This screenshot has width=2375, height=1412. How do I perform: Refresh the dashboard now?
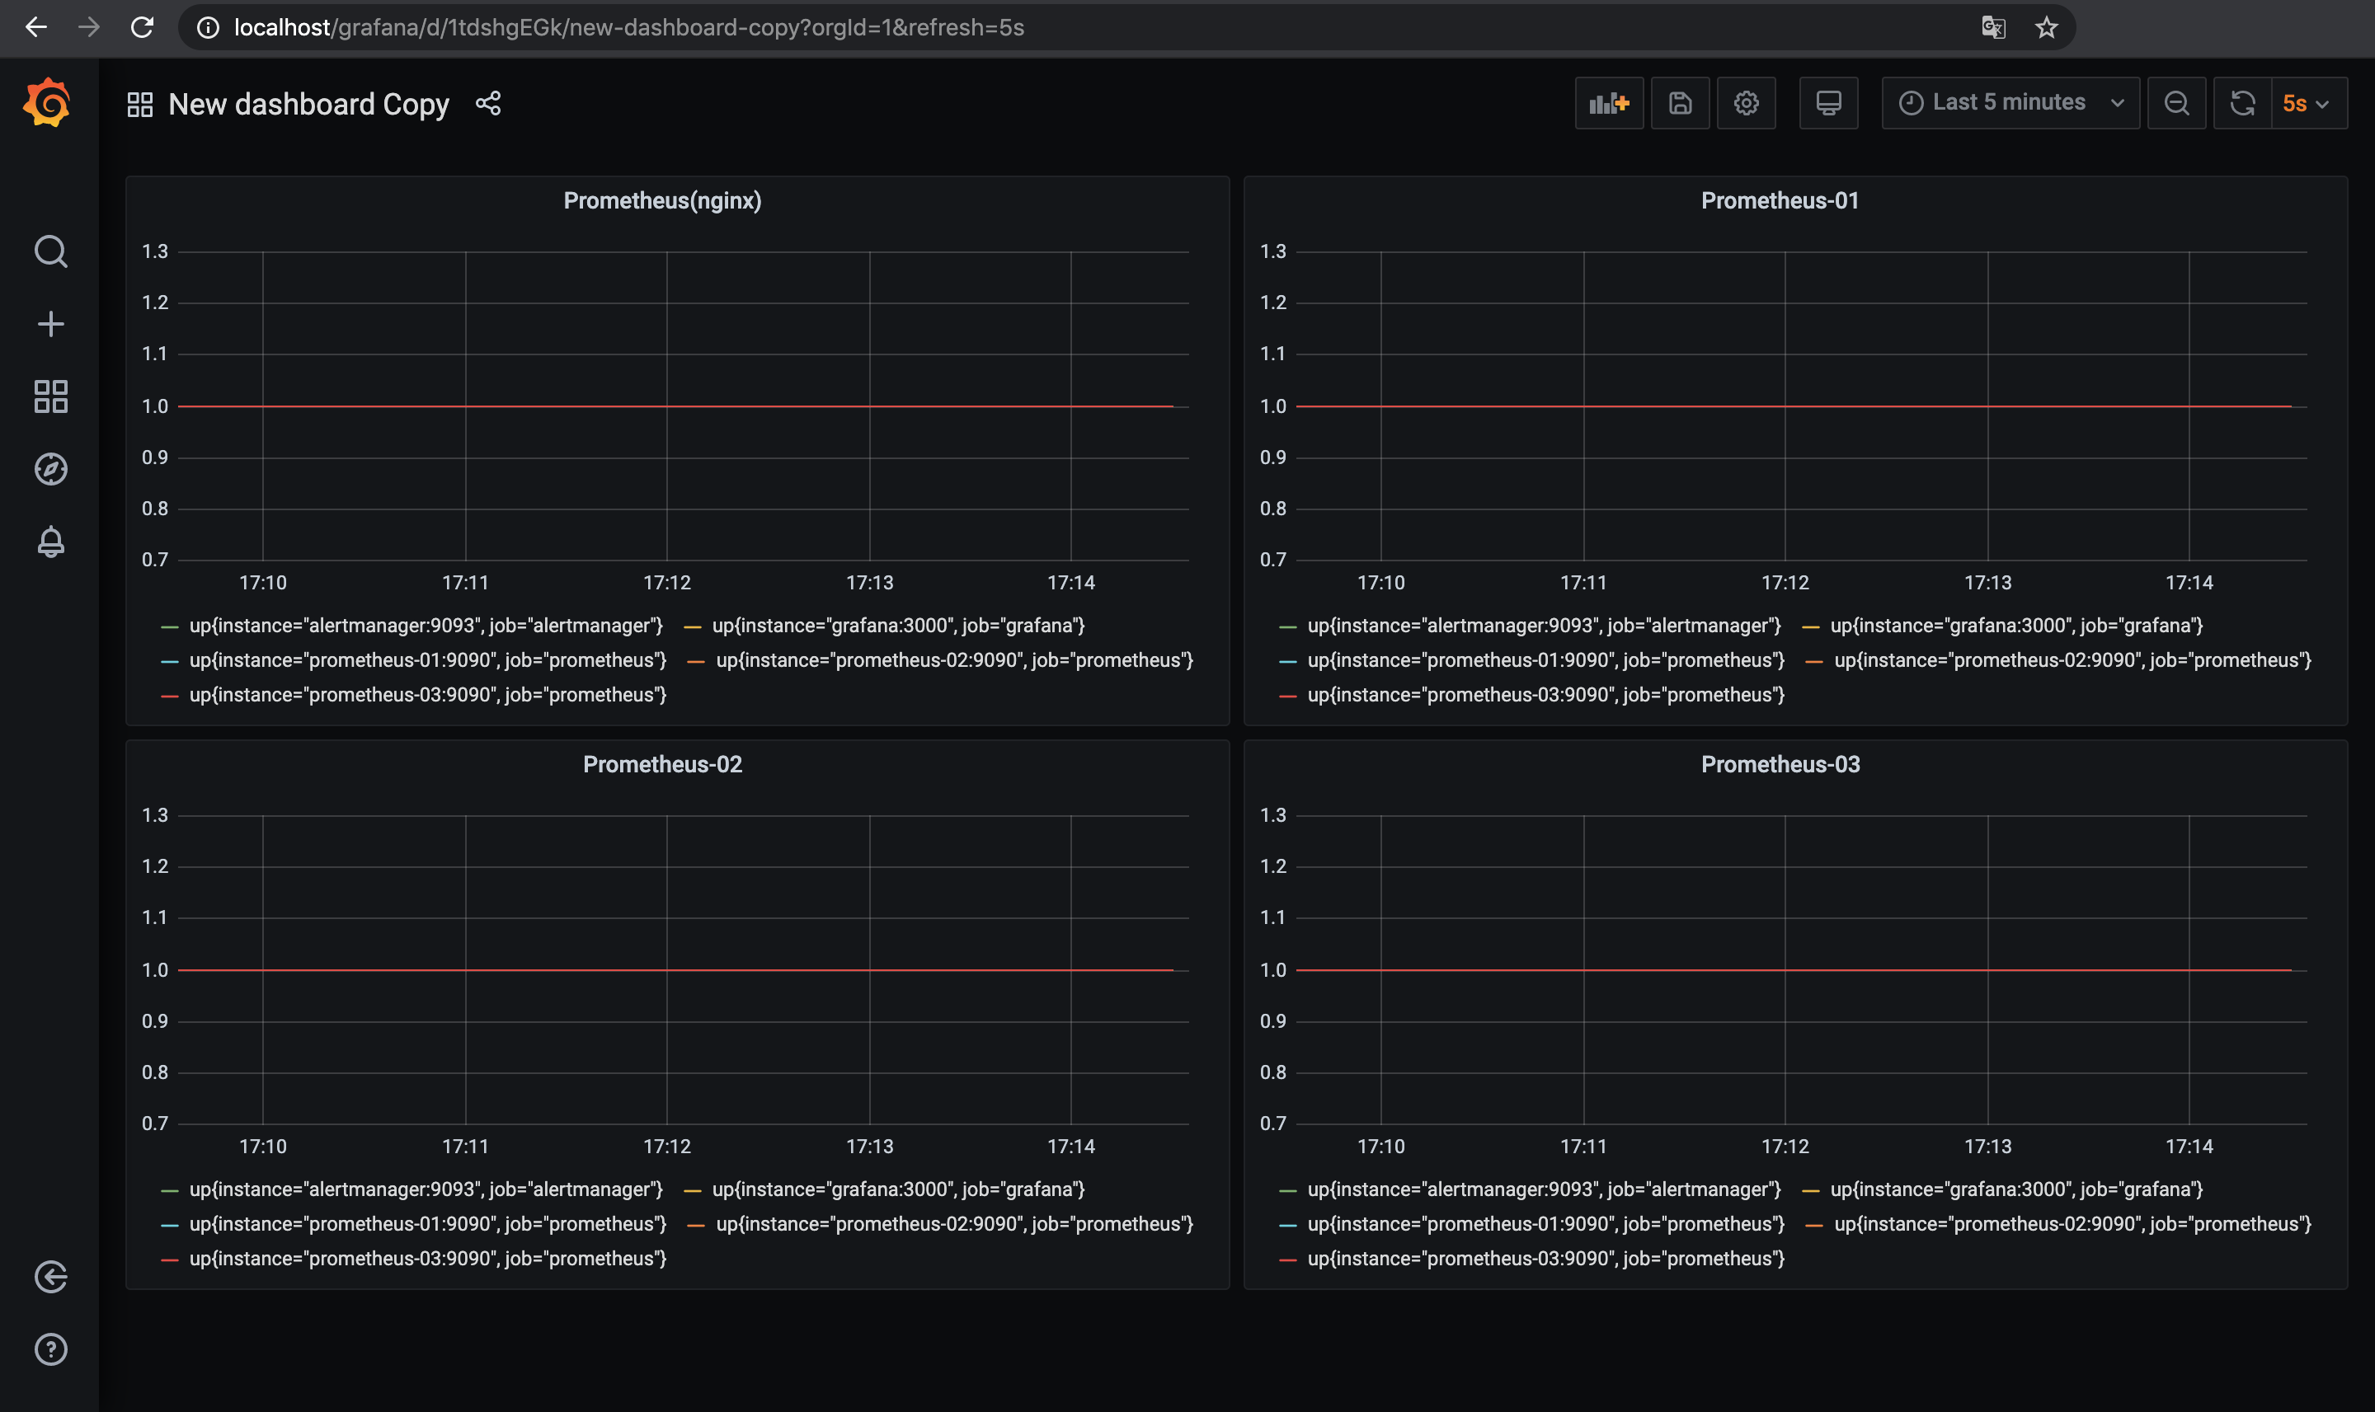pos(2243,103)
